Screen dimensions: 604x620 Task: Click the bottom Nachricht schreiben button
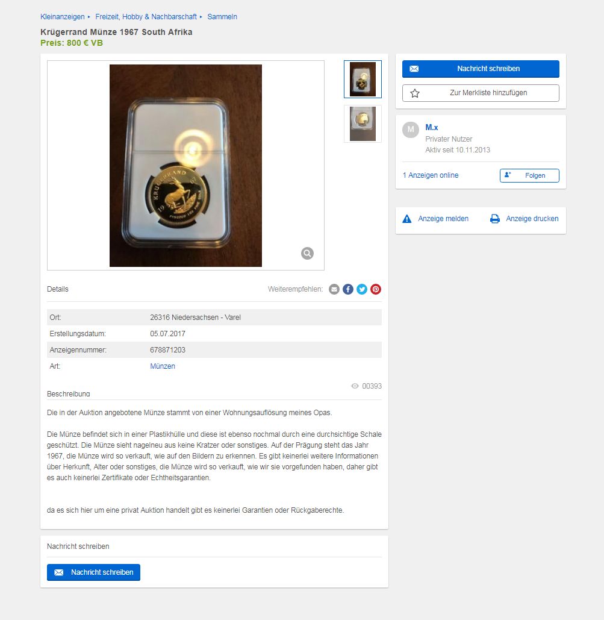tap(94, 572)
